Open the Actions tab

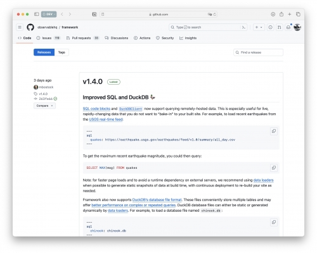142,38
